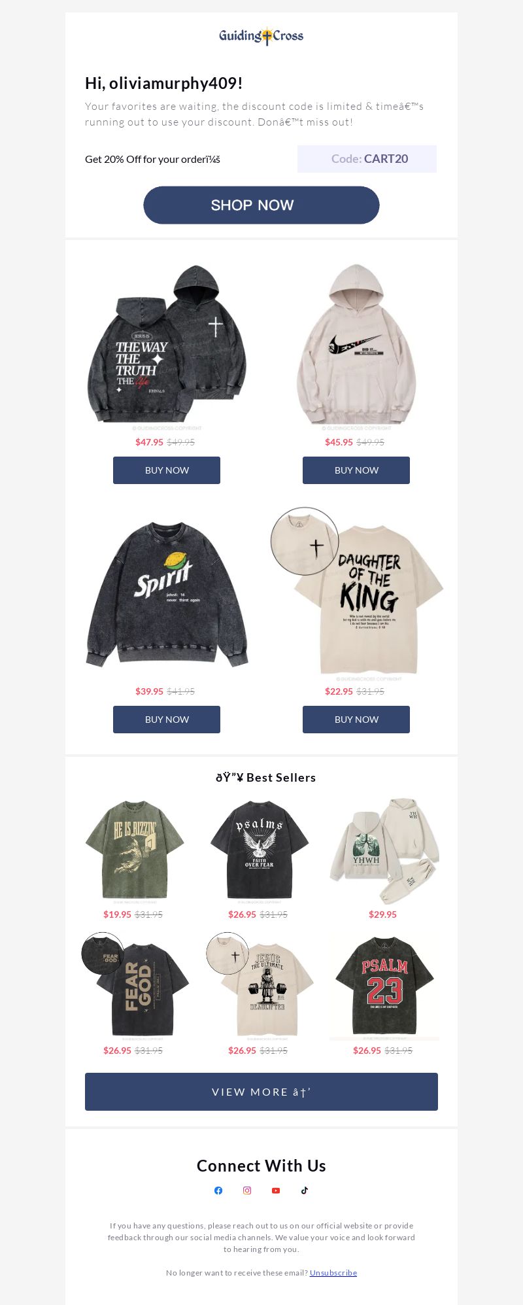The image size is (523, 1305).
Task: Open the TikTok social icon
Action: tap(305, 1191)
